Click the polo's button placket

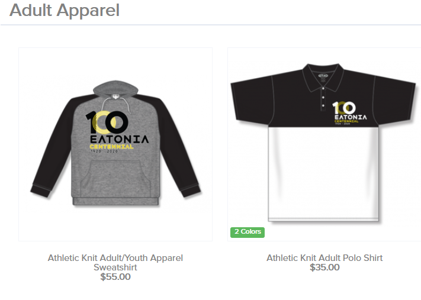[x=323, y=98]
